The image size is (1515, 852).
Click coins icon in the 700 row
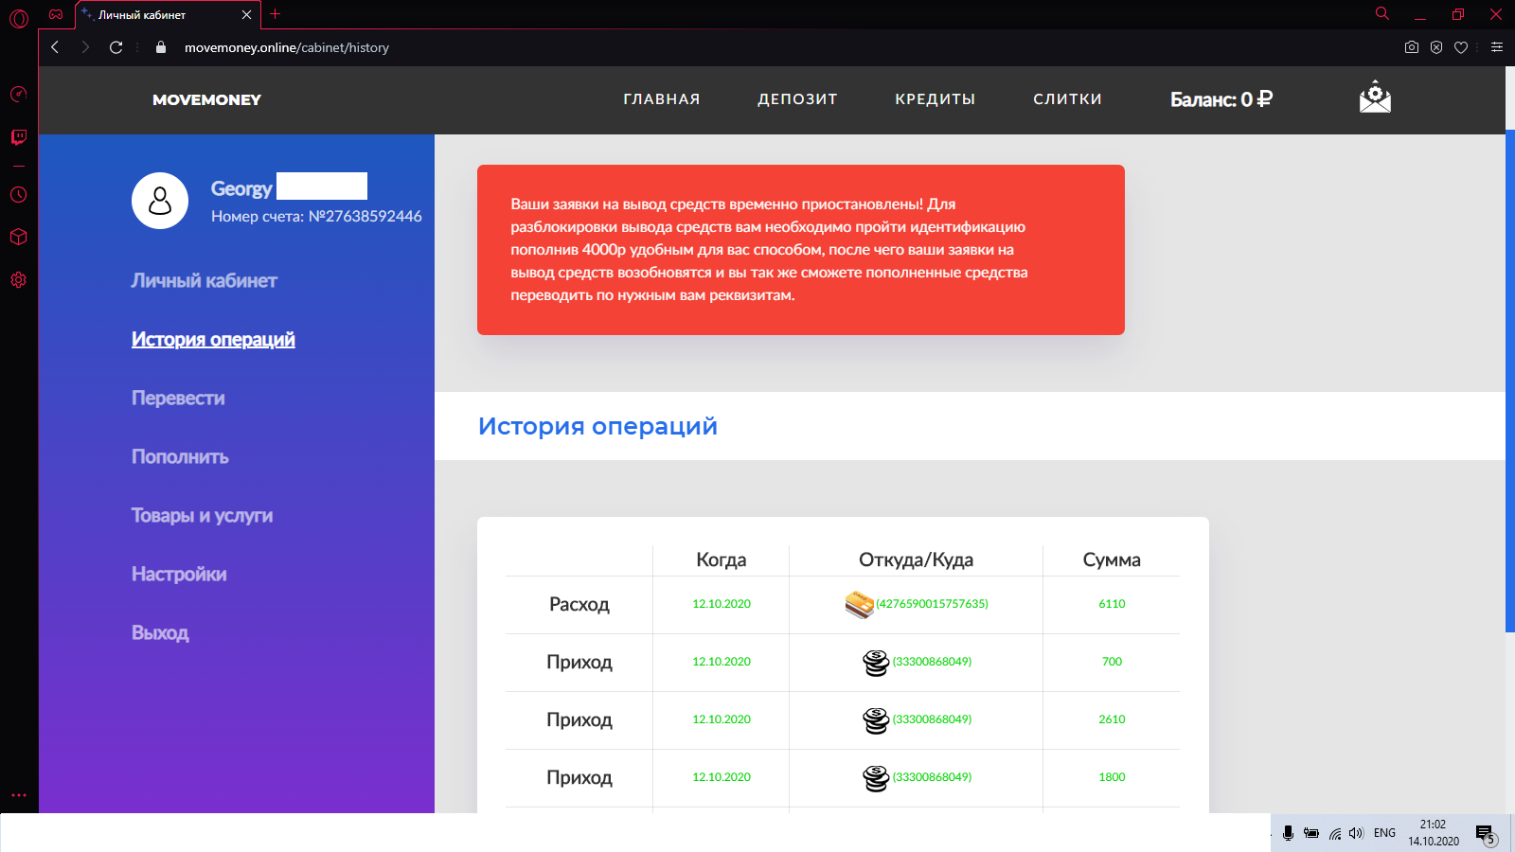(876, 663)
